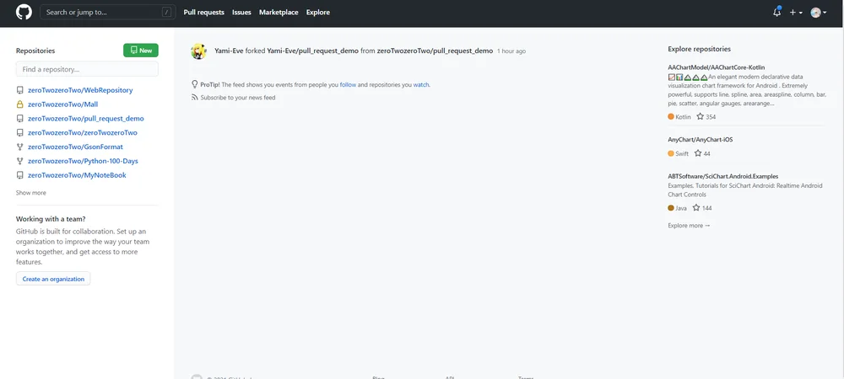Open zeroTwozeroTwo/GsonFormat forked repository
This screenshot has width=844, height=379.
coord(75,147)
